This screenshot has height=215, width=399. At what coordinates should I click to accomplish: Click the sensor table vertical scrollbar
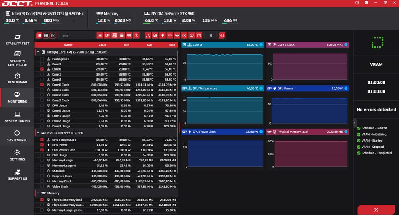tap(177, 112)
